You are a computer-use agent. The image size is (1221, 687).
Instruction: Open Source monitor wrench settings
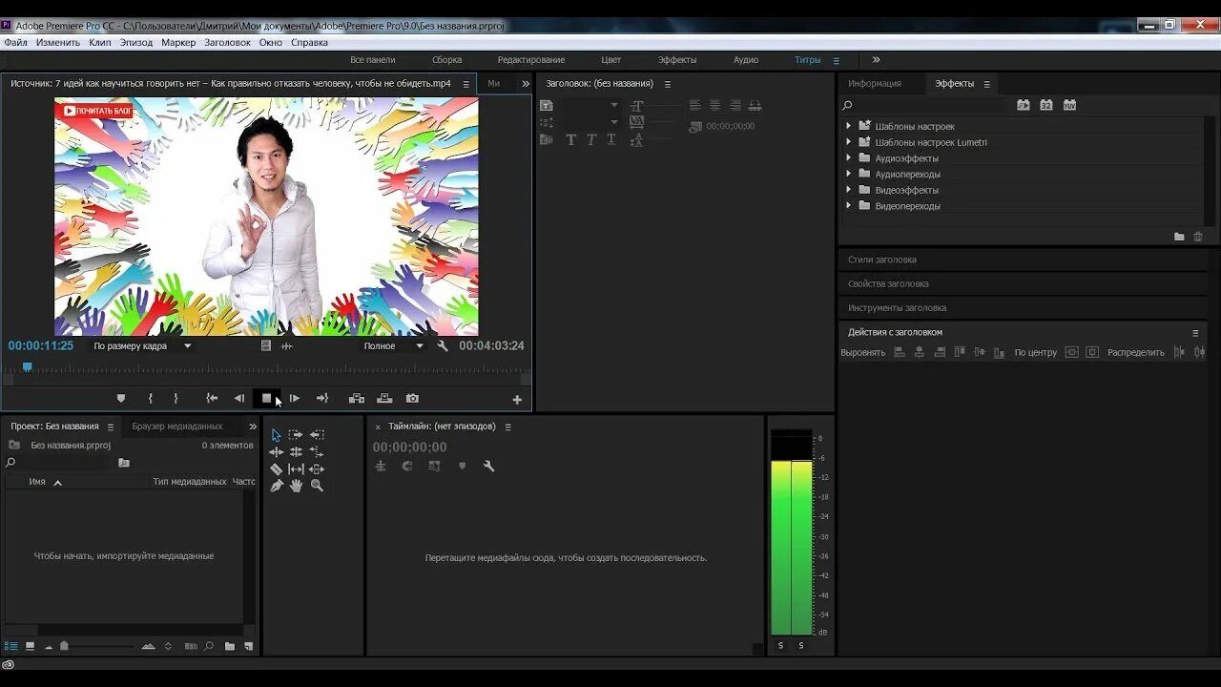click(x=443, y=346)
